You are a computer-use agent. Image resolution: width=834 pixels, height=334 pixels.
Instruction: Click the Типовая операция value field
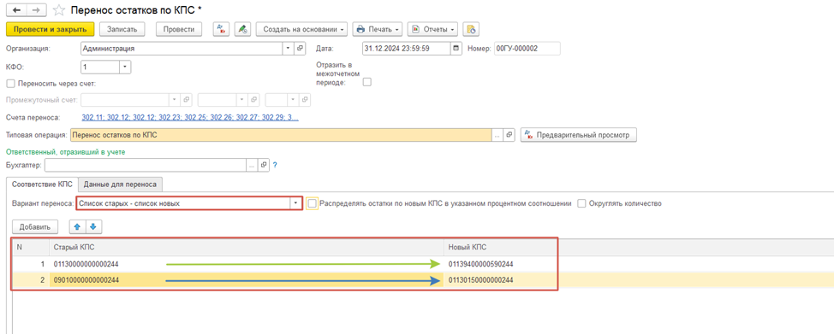(281, 135)
